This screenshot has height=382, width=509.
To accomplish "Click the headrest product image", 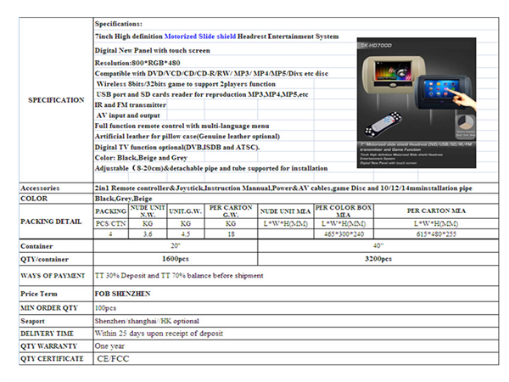I will coord(417,103).
